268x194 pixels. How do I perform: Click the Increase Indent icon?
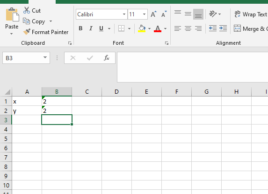(223, 28)
